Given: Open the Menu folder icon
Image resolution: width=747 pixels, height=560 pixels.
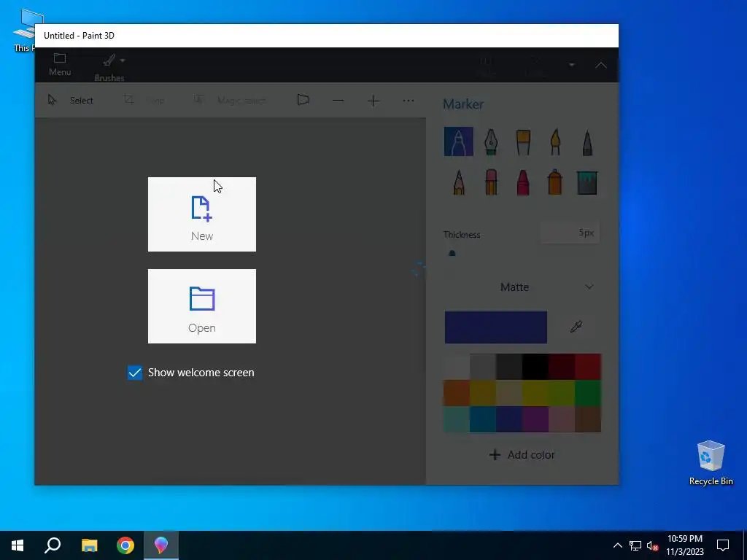Looking at the screenshot, I should pos(60,64).
